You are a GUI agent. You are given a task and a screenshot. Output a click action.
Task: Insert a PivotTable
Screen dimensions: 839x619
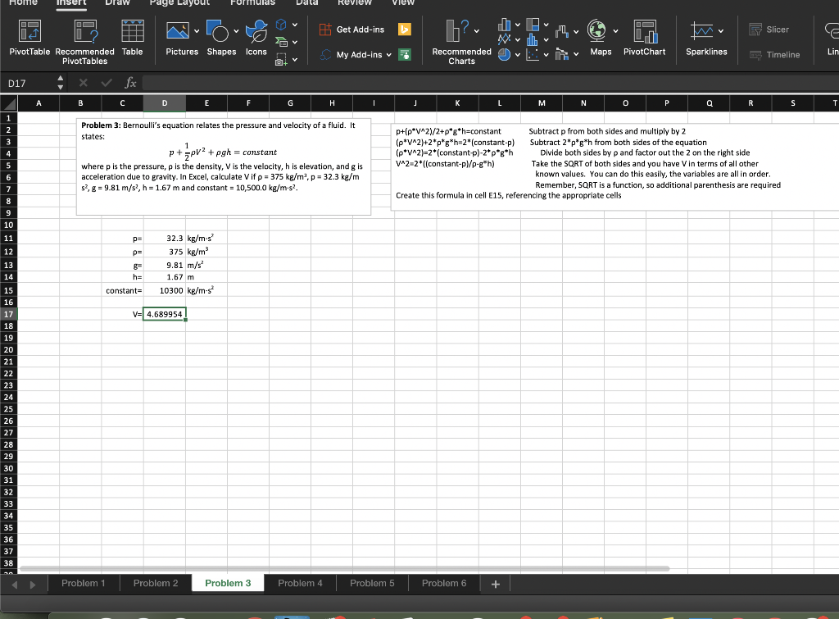click(28, 39)
